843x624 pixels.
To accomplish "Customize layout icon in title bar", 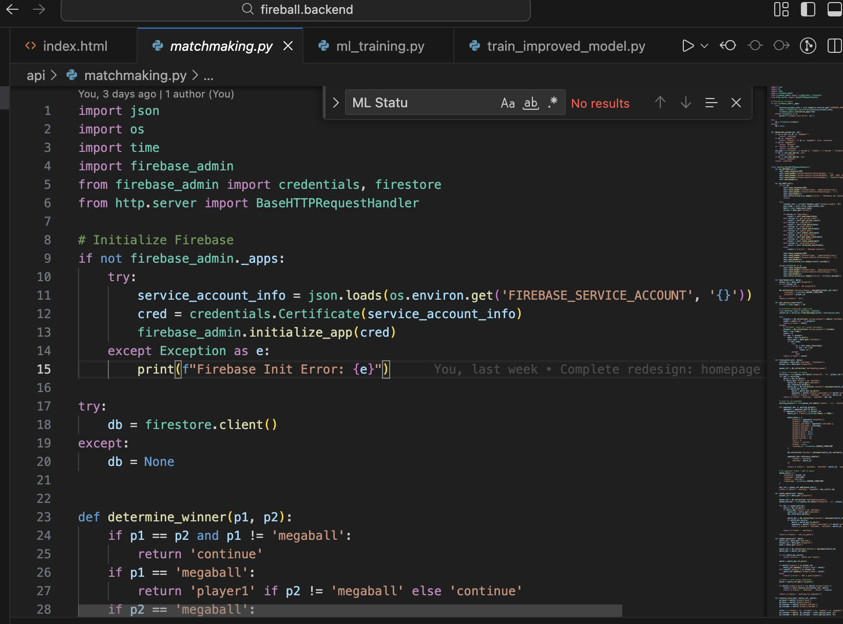I will (781, 9).
